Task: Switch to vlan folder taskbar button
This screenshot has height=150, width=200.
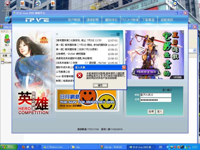Action: 84,147
